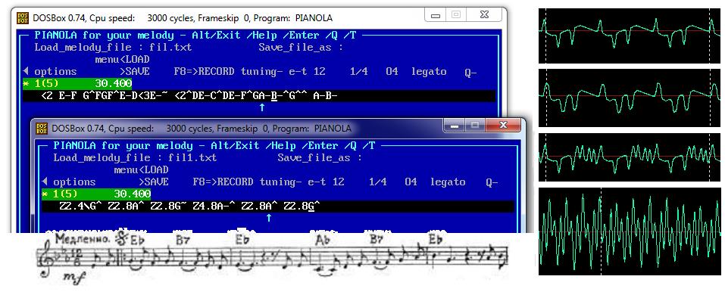Click fil.txt in the back window's Load_melody_file field
This screenshot has height=295, width=725.
pos(170,47)
